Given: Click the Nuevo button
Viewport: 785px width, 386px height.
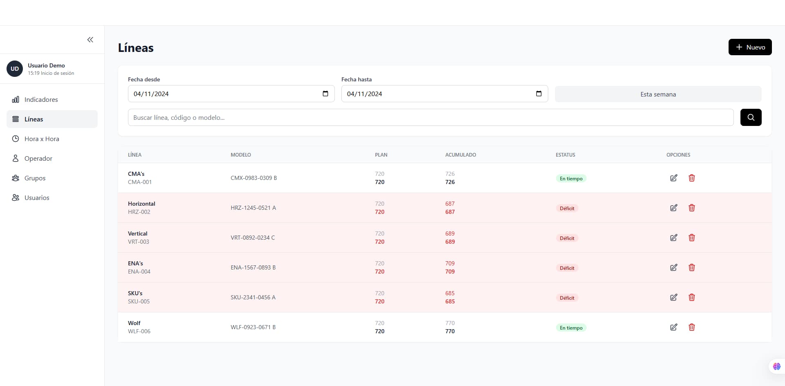Looking at the screenshot, I should coord(750,47).
